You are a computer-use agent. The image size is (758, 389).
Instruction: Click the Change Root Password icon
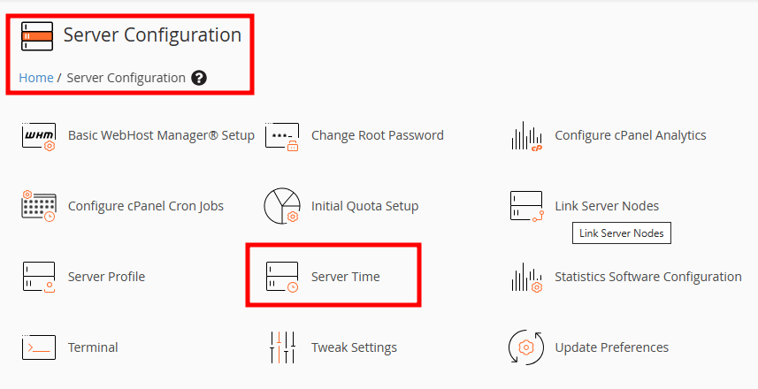click(282, 137)
